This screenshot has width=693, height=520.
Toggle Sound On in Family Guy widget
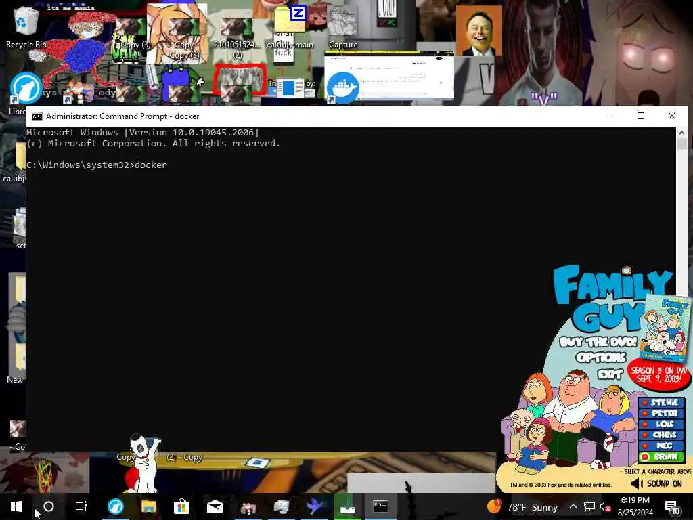pyautogui.click(x=657, y=483)
